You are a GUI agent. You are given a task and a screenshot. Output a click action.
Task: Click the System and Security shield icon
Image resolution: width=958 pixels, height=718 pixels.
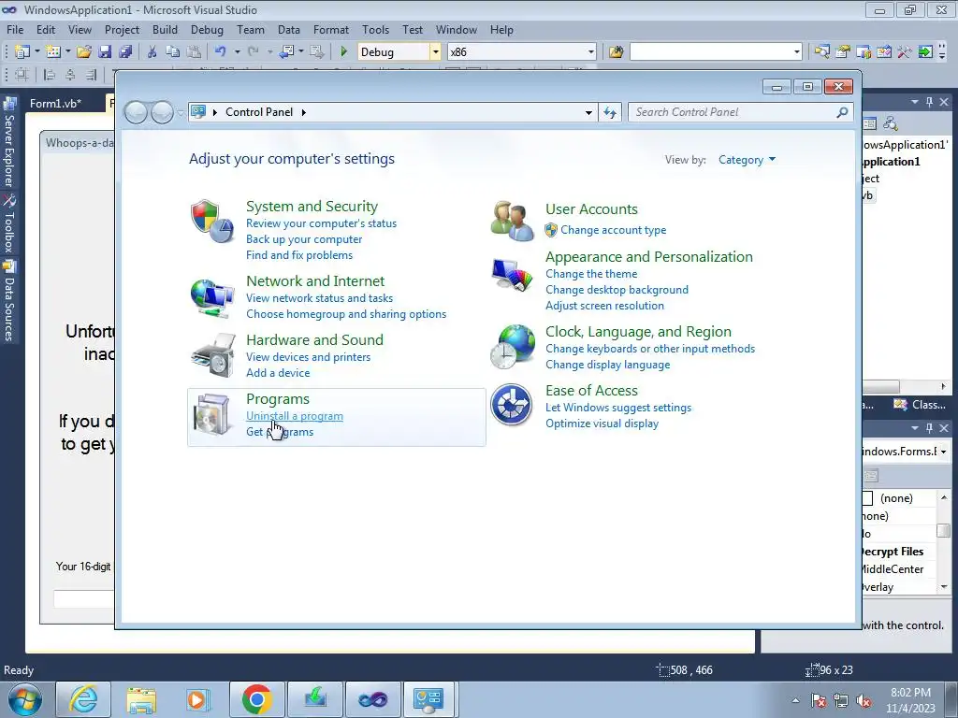point(212,221)
